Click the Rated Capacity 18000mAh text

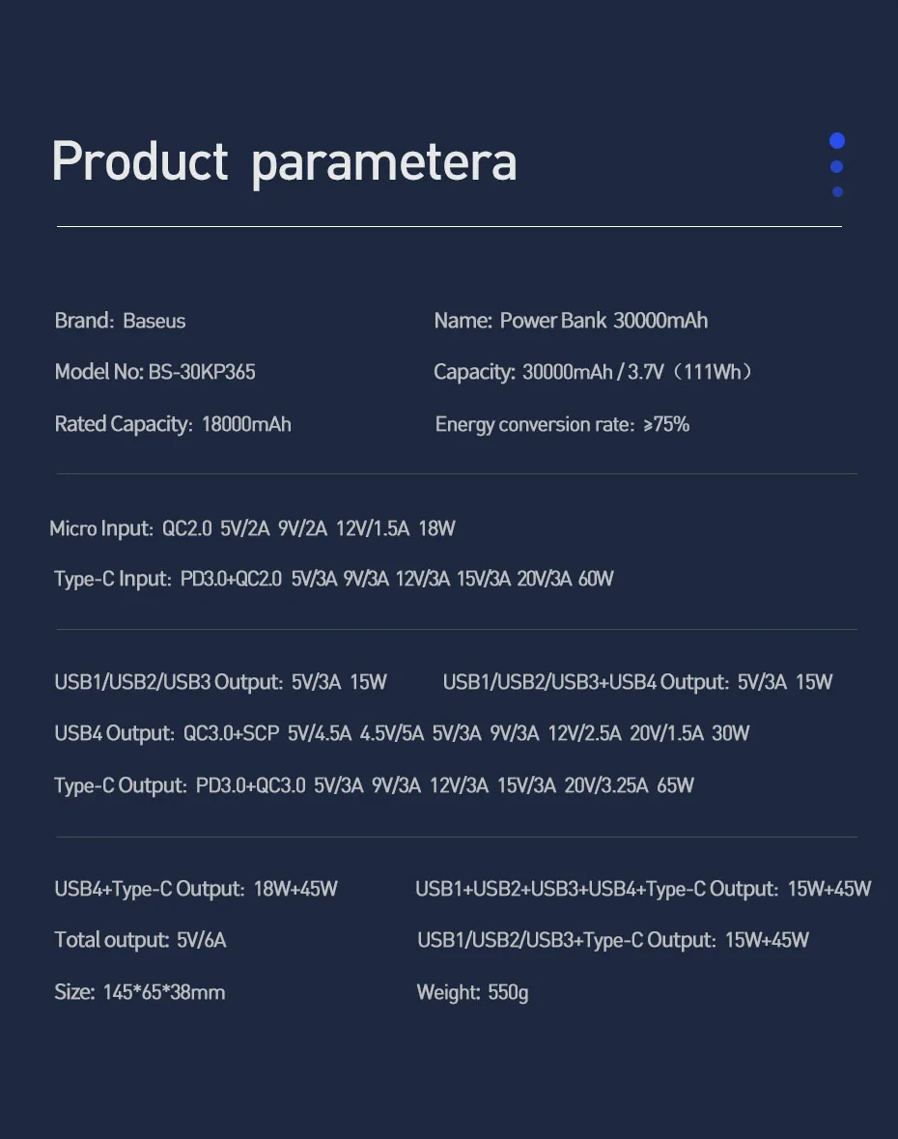(173, 424)
